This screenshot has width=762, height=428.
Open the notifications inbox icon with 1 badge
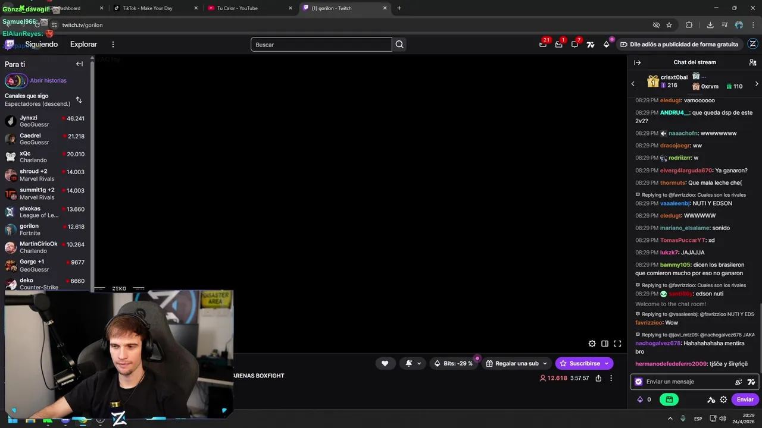558,45
